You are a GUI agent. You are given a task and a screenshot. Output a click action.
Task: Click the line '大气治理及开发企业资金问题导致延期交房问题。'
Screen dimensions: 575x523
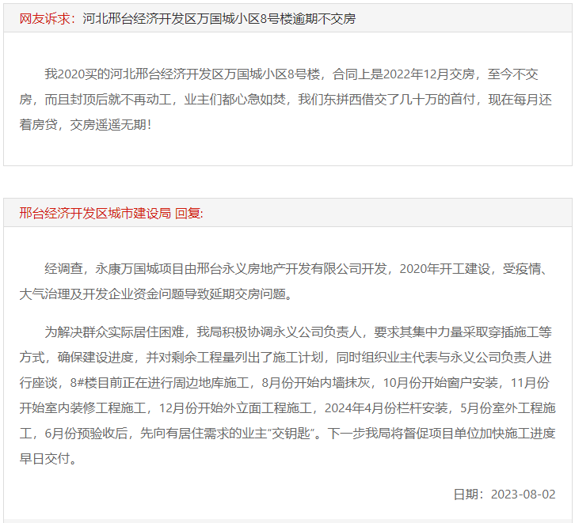click(x=157, y=294)
